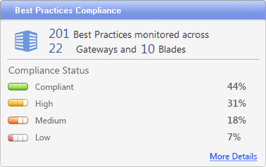This screenshot has width=266, height=167.
Task: Click the Best Practices Compliance title bar
Action: tap(68, 10)
